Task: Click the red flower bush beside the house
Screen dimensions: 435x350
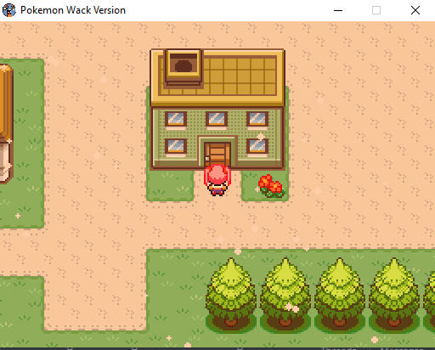Action: pos(271,186)
